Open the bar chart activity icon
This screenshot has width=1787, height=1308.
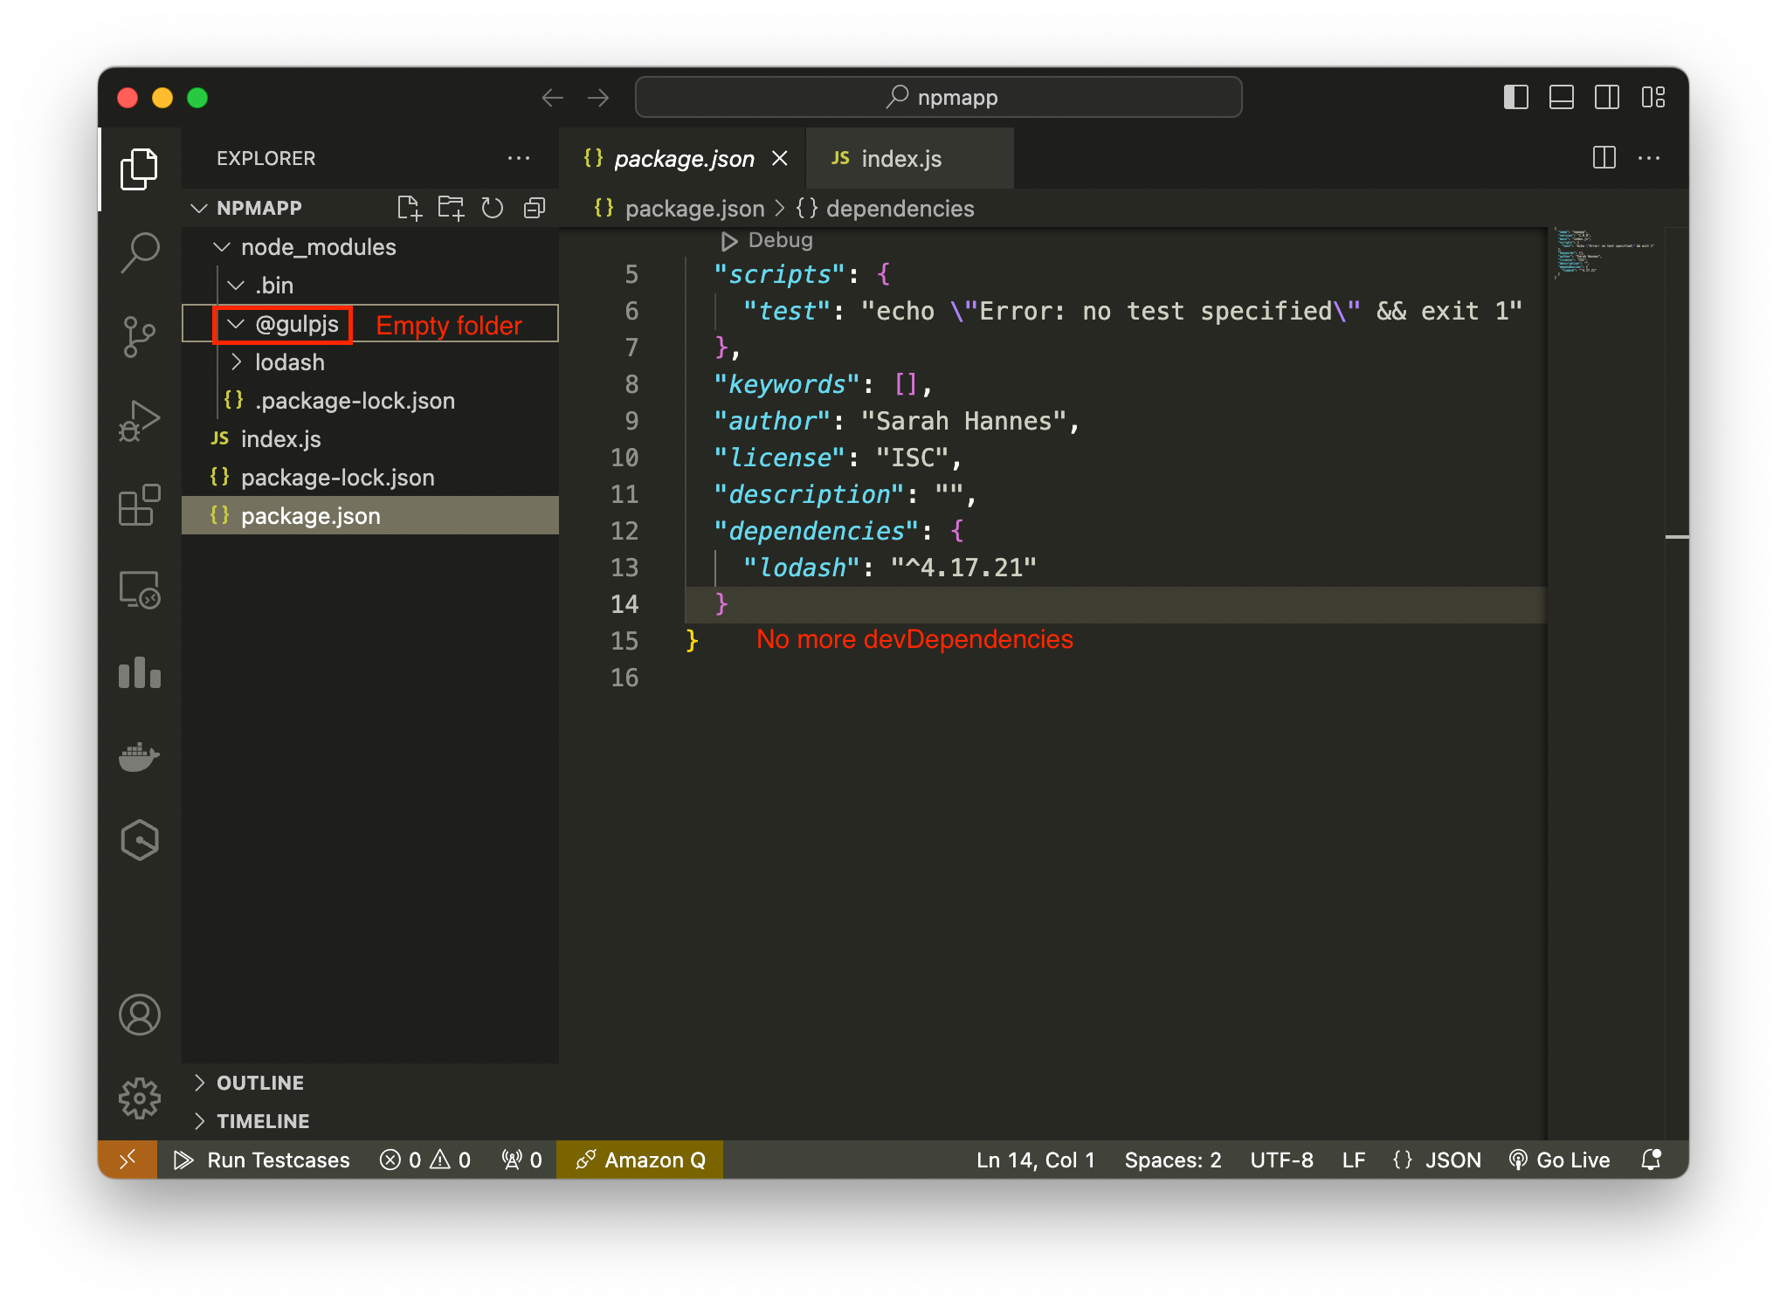coord(139,672)
